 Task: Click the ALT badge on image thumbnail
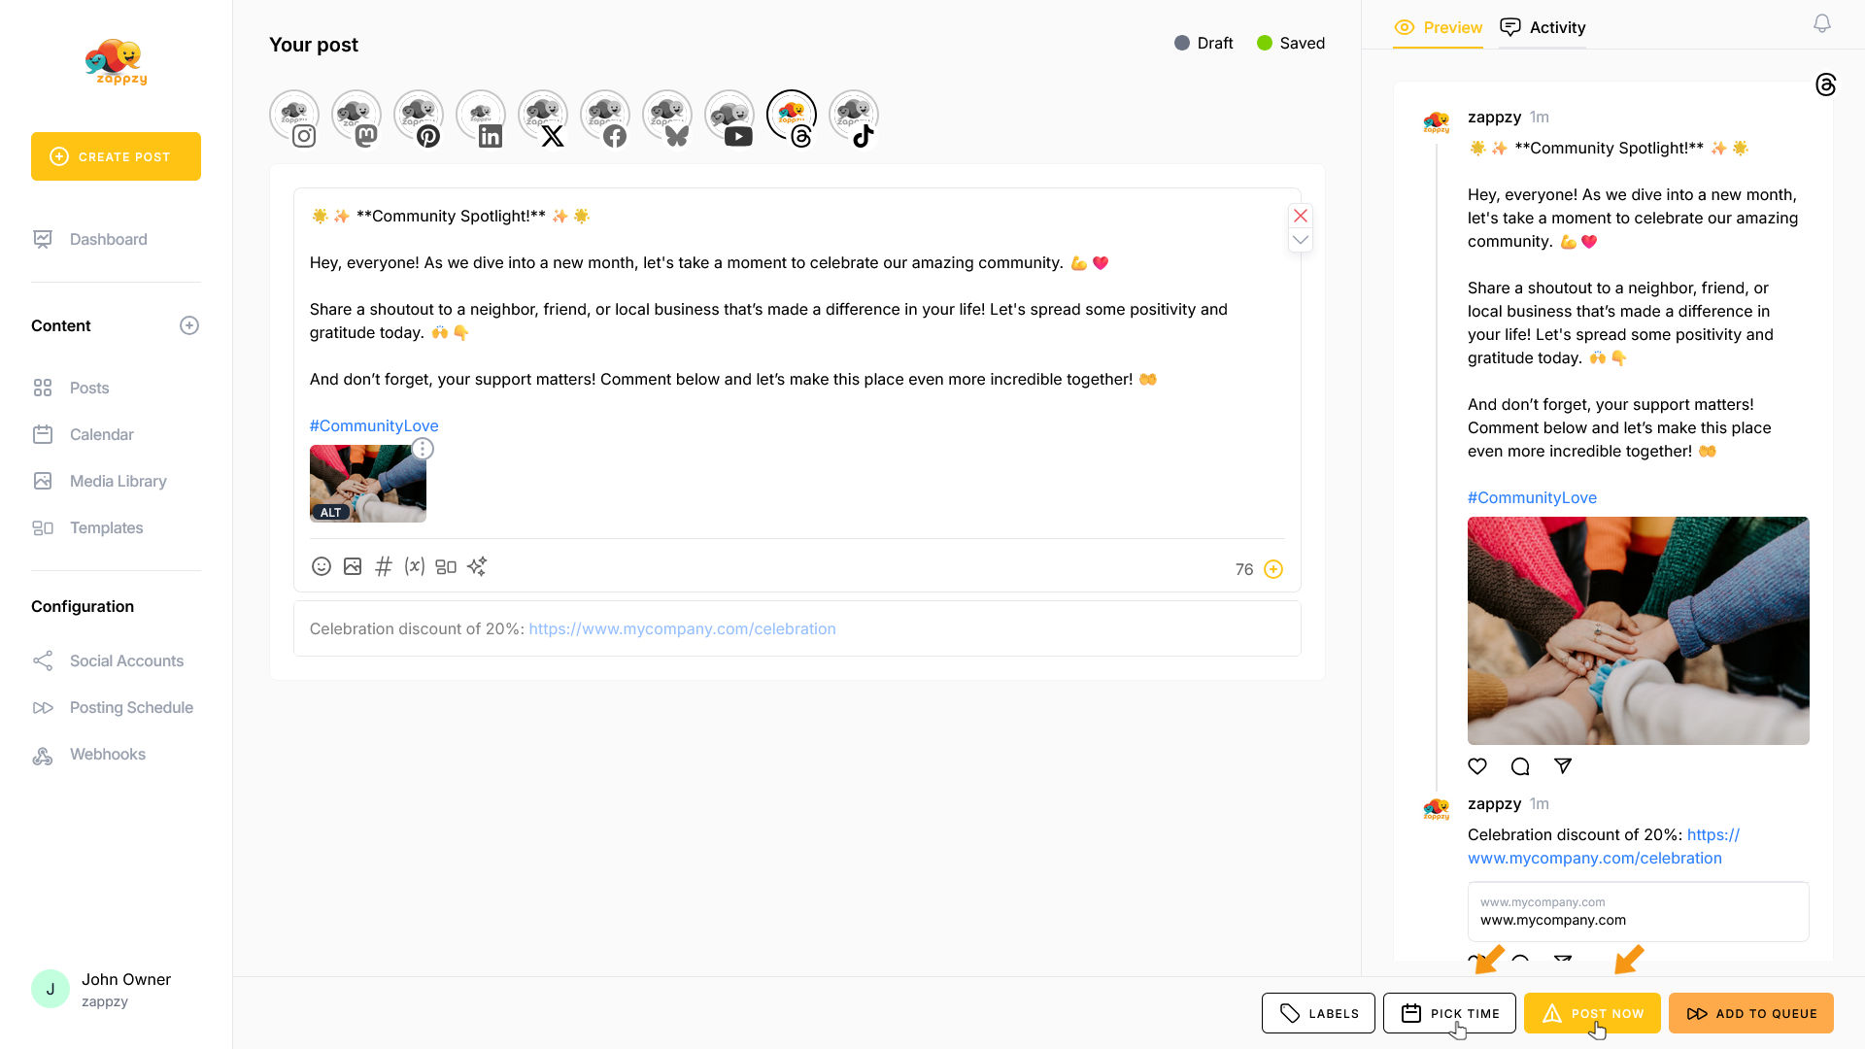click(330, 512)
